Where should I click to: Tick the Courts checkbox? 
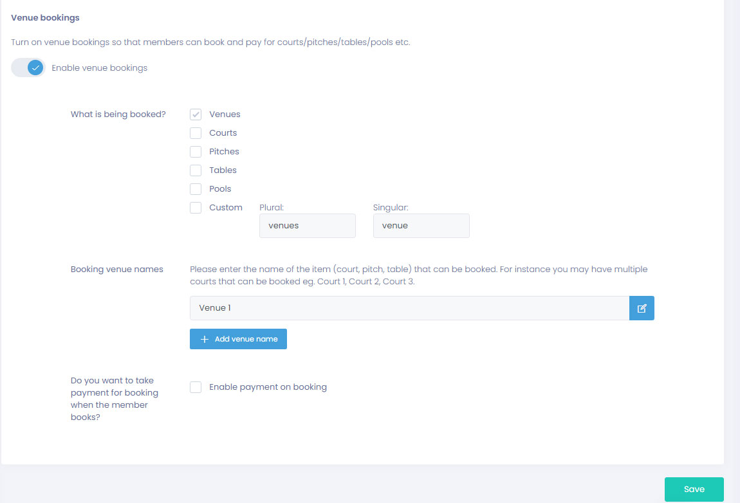tap(196, 133)
